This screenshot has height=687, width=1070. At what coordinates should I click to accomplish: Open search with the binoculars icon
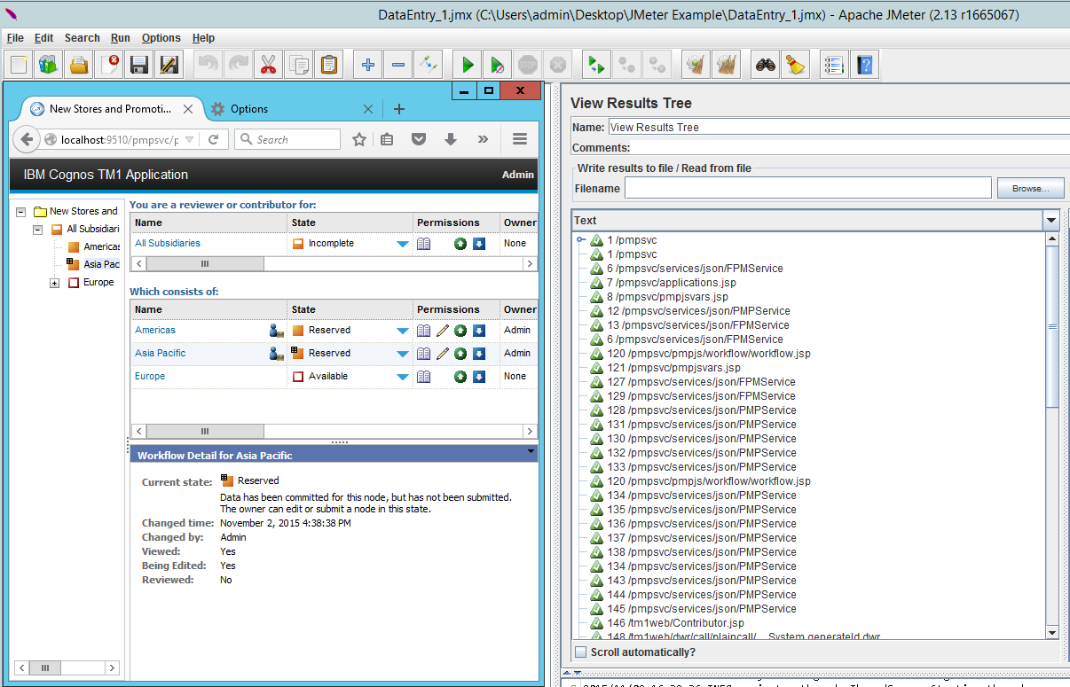click(766, 65)
